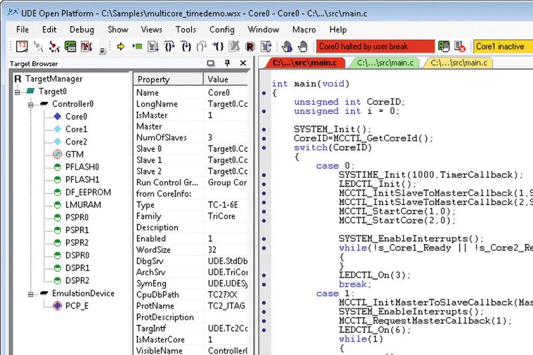Click the green block run icon
533x355 pixels.
click(x=137, y=46)
